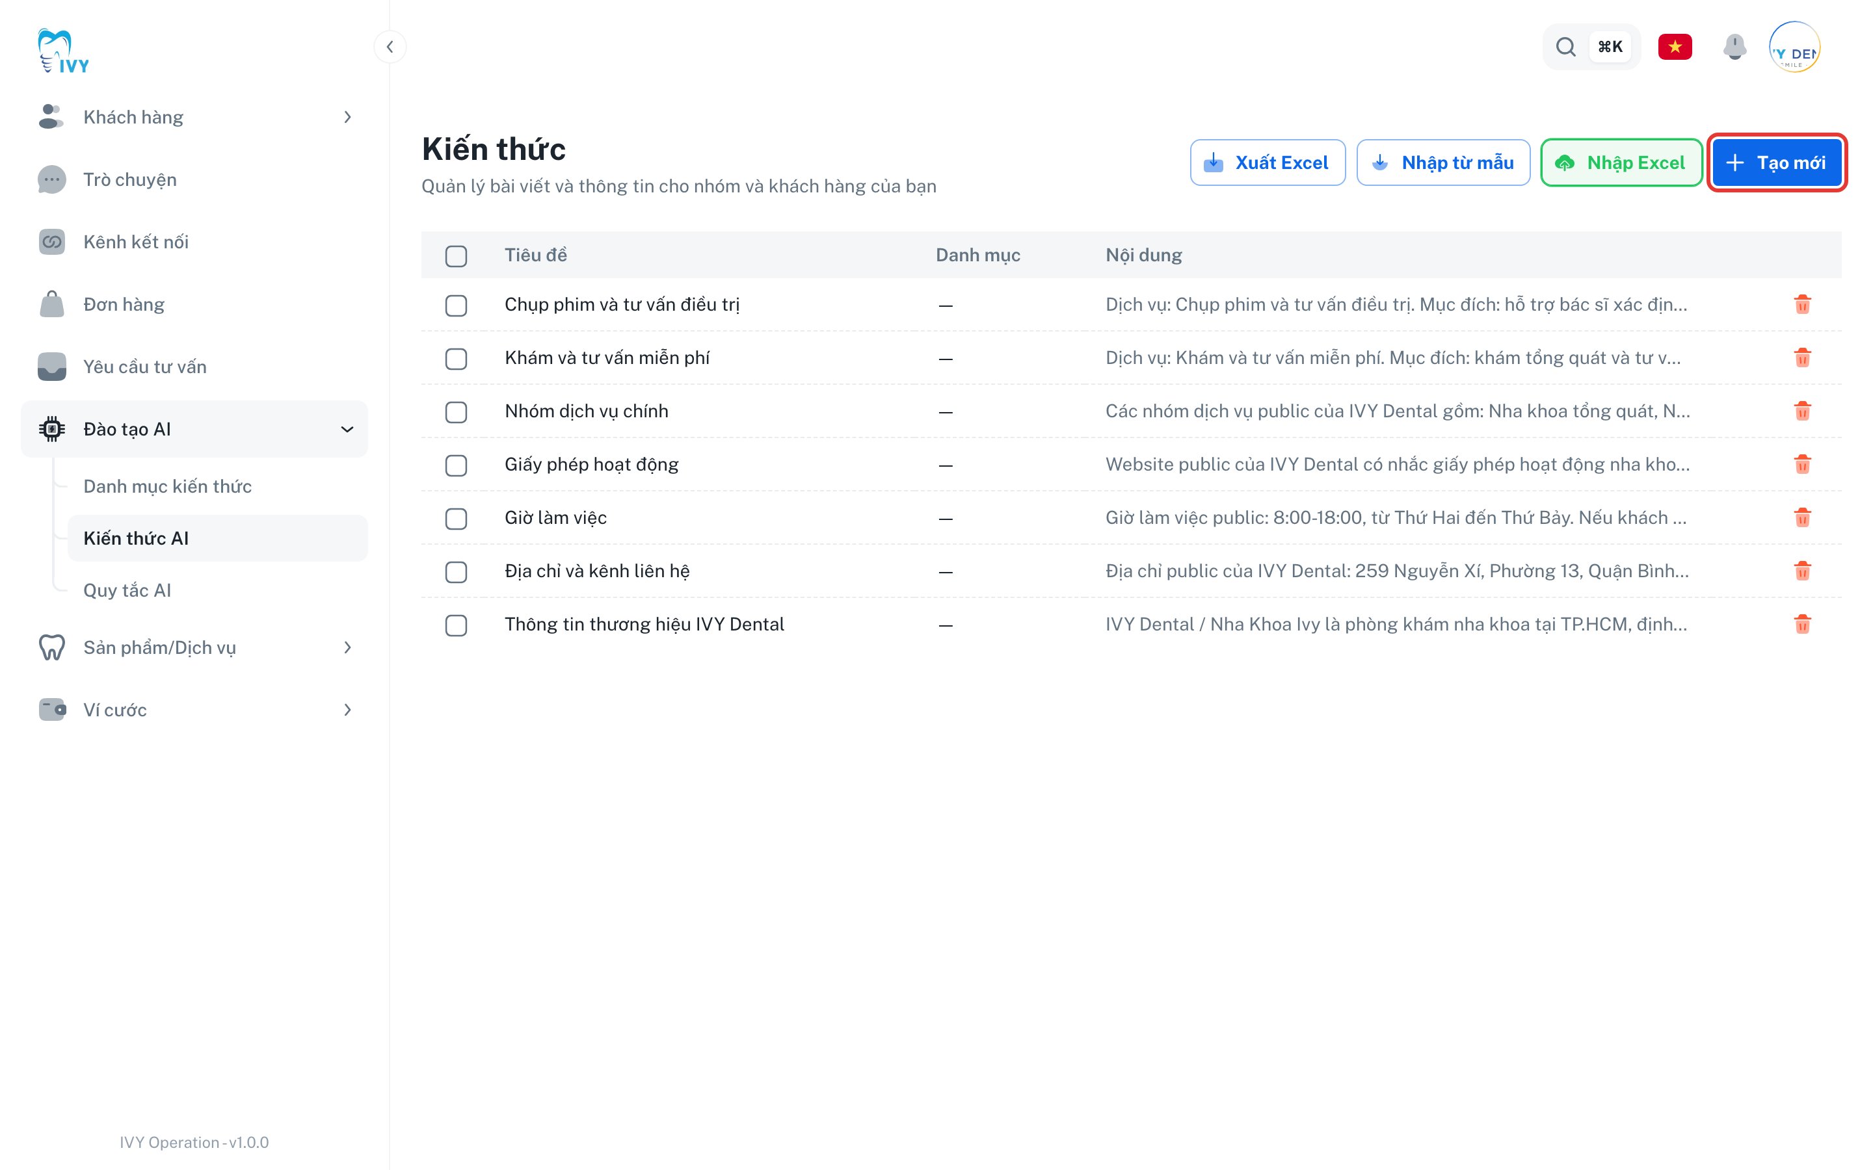This screenshot has height=1170, width=1873.
Task: Click the Tạo mới button
Action: pos(1775,162)
